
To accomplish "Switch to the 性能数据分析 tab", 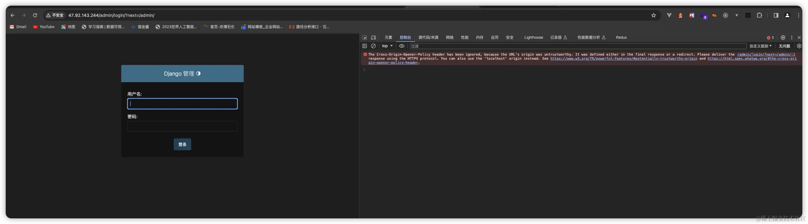I will click(591, 38).
